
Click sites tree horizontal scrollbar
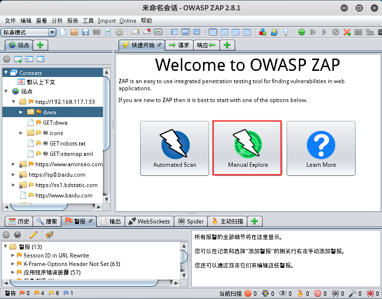pos(39,207)
